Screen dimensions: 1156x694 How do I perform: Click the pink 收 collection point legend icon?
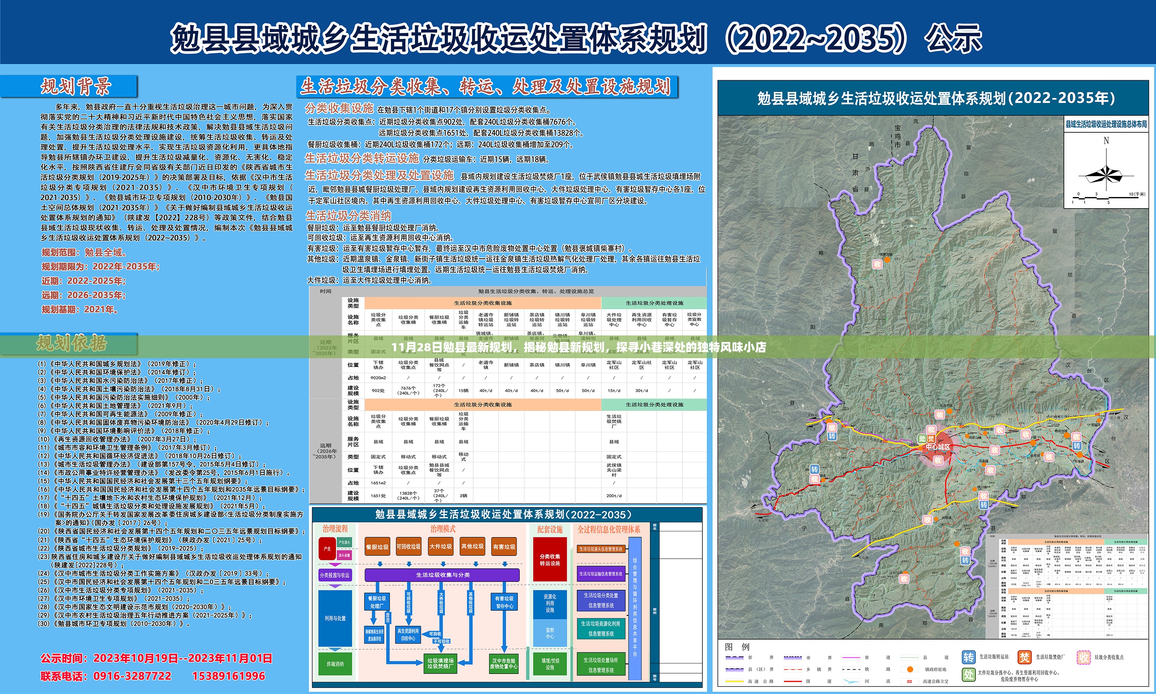pyautogui.click(x=1083, y=657)
